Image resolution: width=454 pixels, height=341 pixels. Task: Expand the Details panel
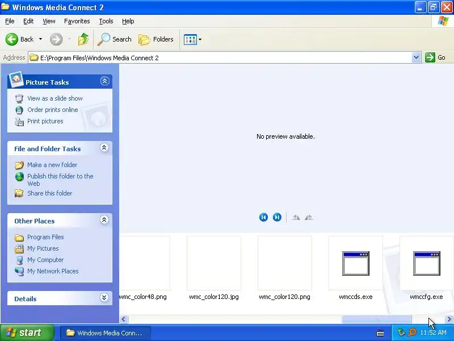[104, 297]
